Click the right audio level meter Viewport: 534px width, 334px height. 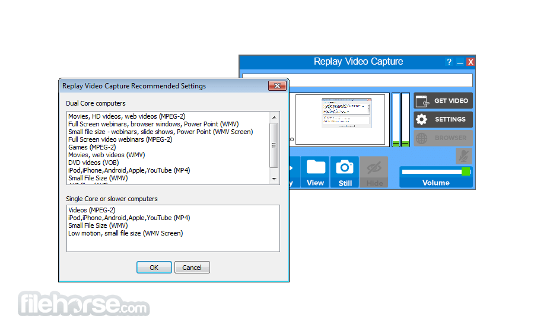pos(405,119)
